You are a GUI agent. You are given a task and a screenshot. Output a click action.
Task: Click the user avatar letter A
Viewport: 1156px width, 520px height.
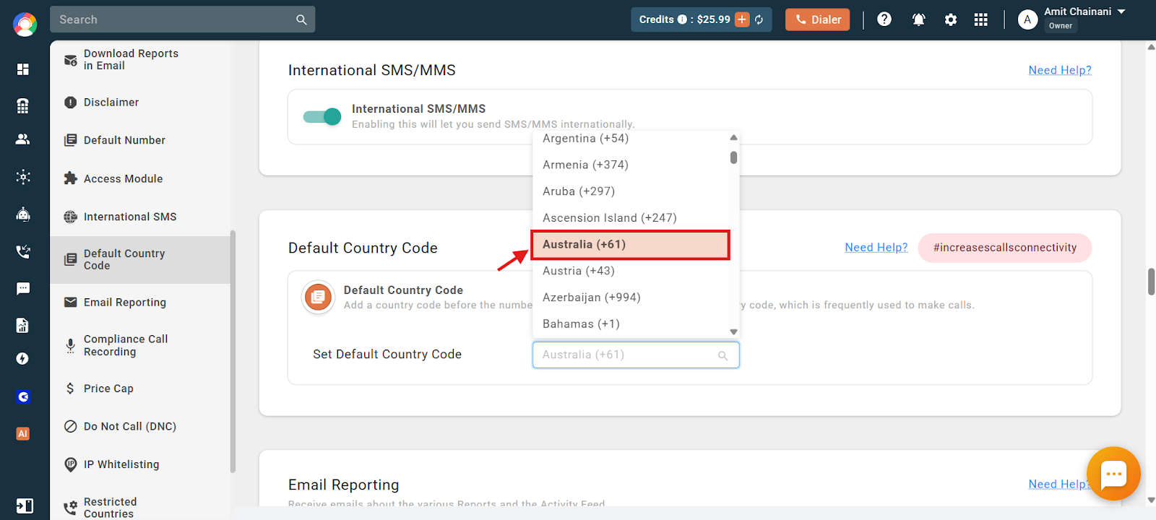(x=1027, y=19)
